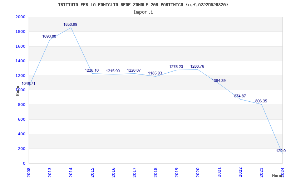Select data label 1084.39
Screen dimensions: 286x179
coord(219,81)
